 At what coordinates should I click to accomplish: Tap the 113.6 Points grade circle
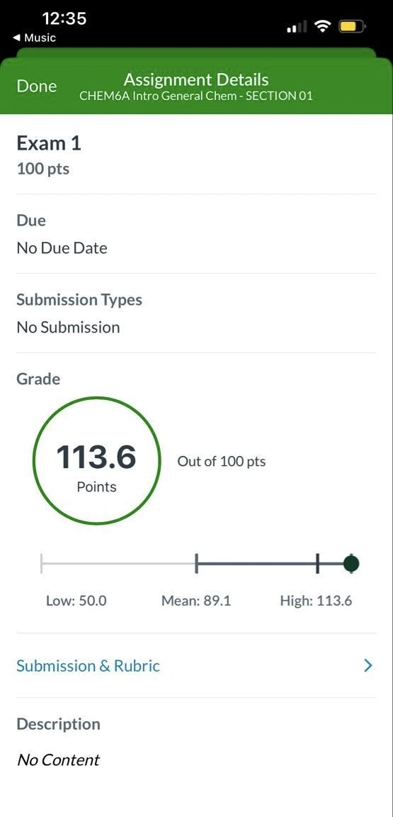click(96, 460)
